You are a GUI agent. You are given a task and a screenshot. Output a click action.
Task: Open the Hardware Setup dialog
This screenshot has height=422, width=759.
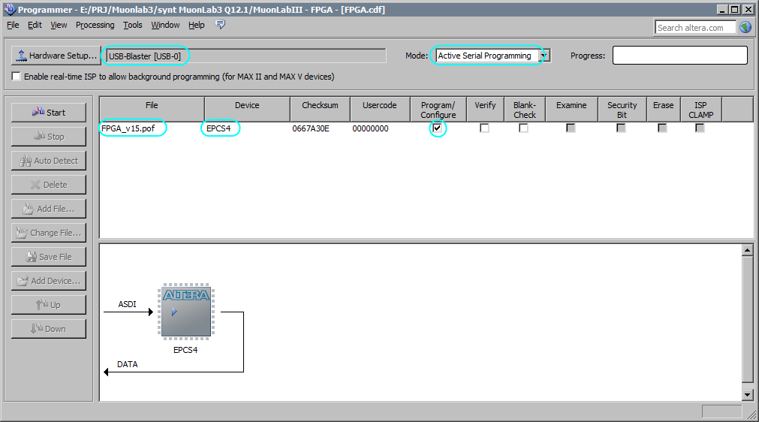[56, 56]
